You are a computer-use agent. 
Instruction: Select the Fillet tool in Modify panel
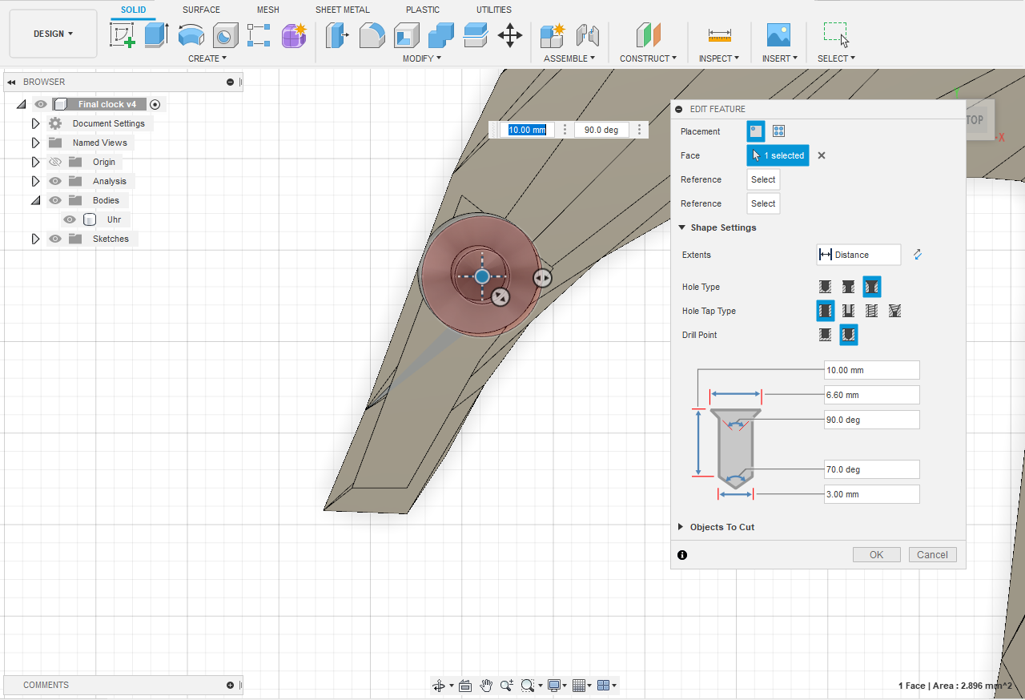pyautogui.click(x=372, y=35)
